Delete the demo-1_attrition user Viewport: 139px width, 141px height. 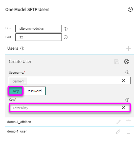click(128, 122)
